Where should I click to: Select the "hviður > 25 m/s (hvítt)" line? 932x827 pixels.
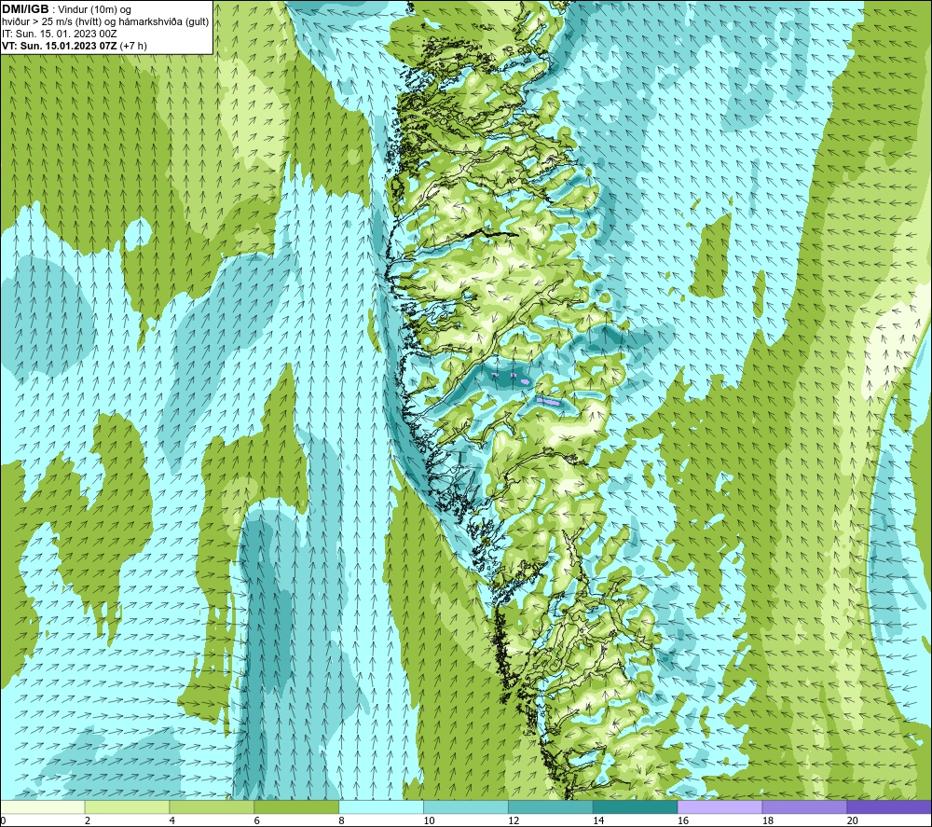[51, 22]
